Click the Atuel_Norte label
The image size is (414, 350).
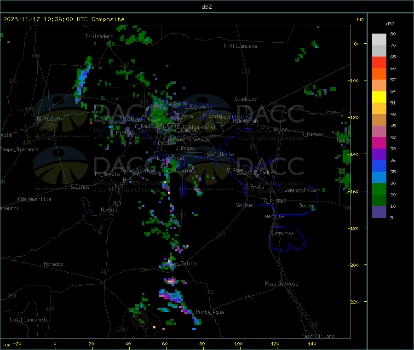pyautogui.click(x=218, y=155)
